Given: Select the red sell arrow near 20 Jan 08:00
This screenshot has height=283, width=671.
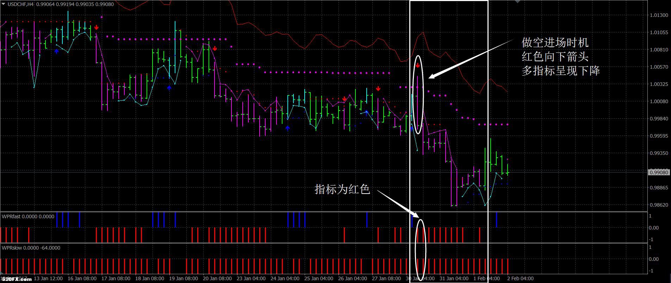Looking at the screenshot, I should [215, 49].
